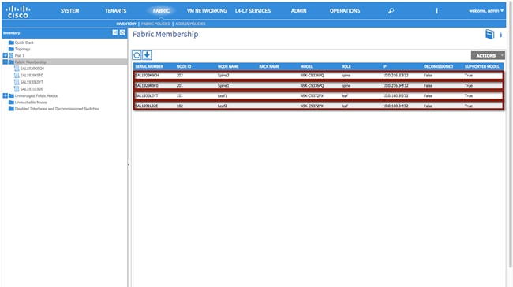Switch to the Tenants menu

[115, 11]
